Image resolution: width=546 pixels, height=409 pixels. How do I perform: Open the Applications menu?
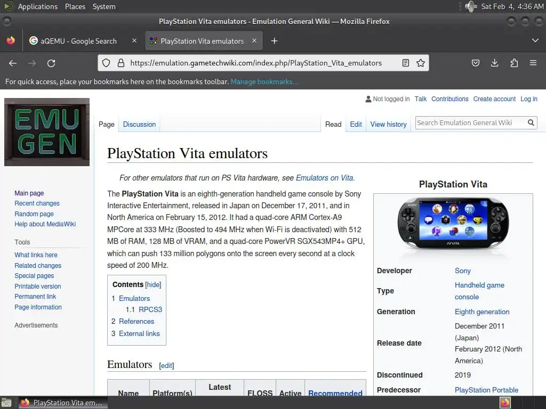[x=38, y=6]
